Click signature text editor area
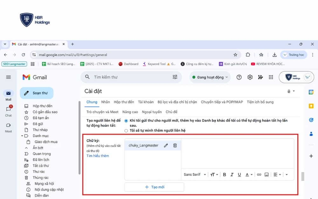 point(238,153)
